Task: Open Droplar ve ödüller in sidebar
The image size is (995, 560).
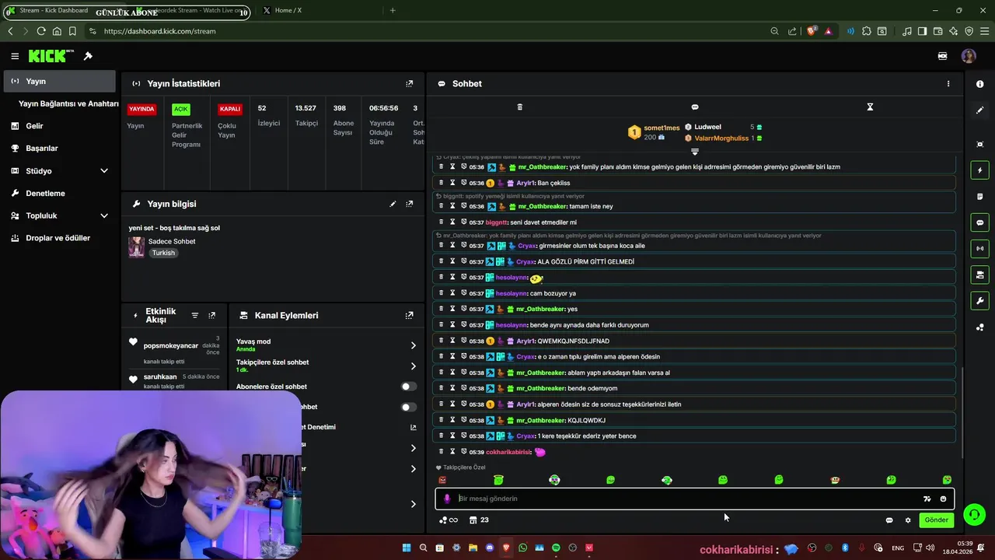Action: pos(58,238)
